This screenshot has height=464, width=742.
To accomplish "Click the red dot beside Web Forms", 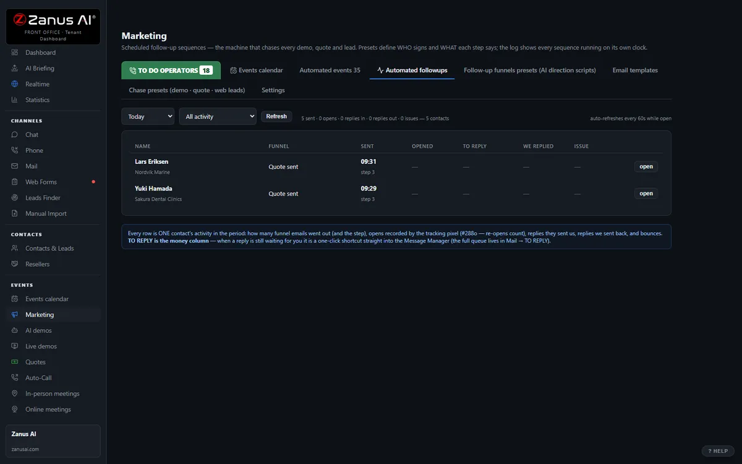I will coord(93,182).
